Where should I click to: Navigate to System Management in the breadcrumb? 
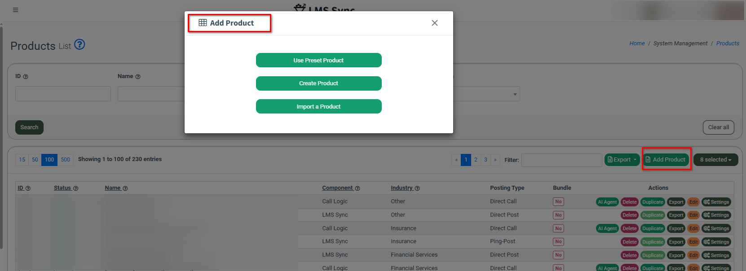(680, 44)
